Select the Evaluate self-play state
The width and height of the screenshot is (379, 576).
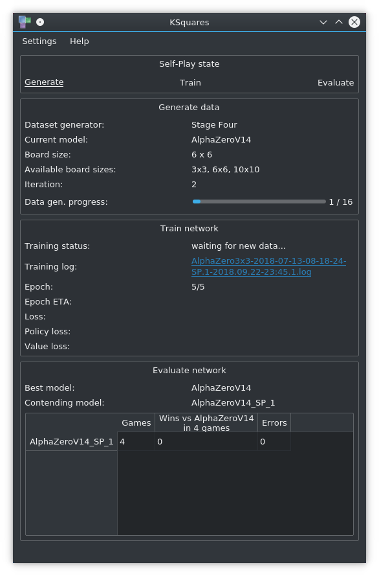[x=336, y=83]
